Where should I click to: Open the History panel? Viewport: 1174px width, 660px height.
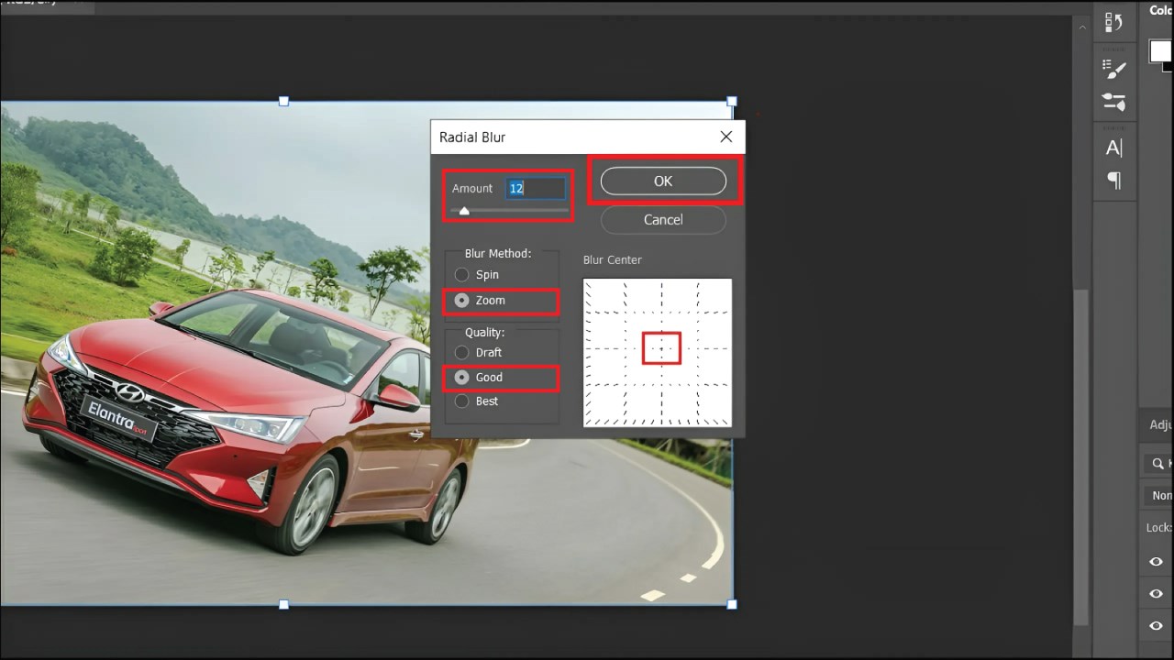click(1113, 22)
